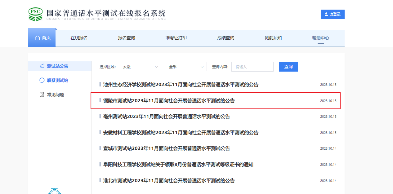
Task: Click the megaphone icon beside 测试站公告
Action: 42,66
